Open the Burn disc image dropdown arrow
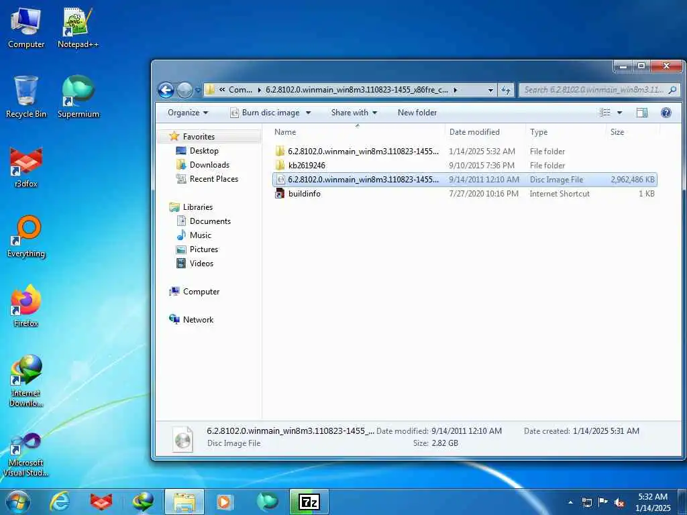The image size is (687, 515). (x=309, y=113)
